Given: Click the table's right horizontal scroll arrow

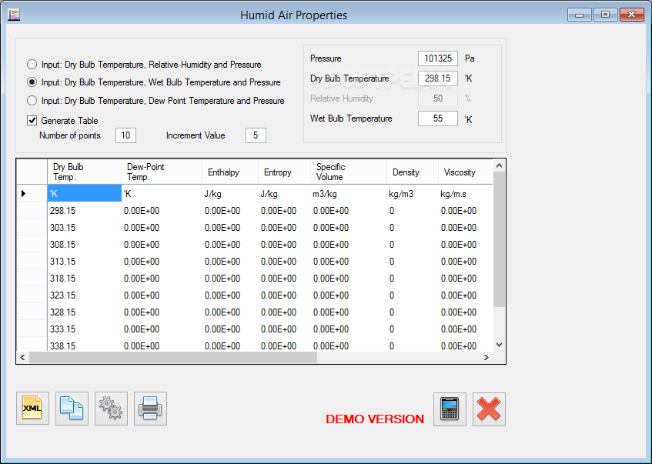Looking at the screenshot, I should pyautogui.click(x=486, y=358).
